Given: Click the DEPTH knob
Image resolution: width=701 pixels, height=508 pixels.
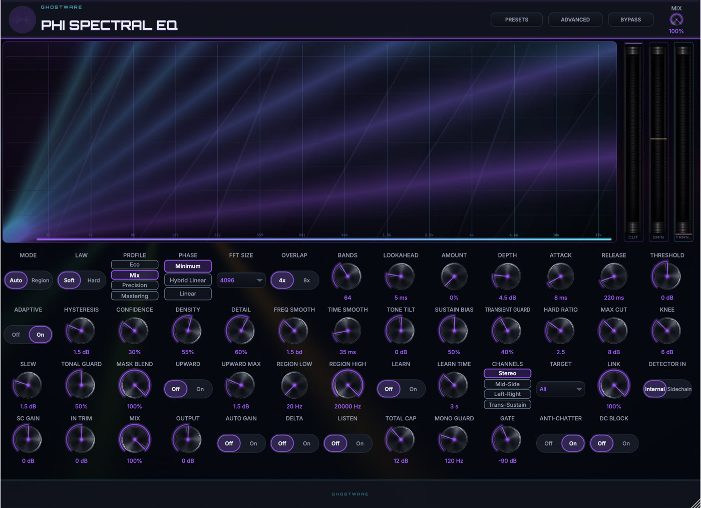Looking at the screenshot, I should point(507,276).
